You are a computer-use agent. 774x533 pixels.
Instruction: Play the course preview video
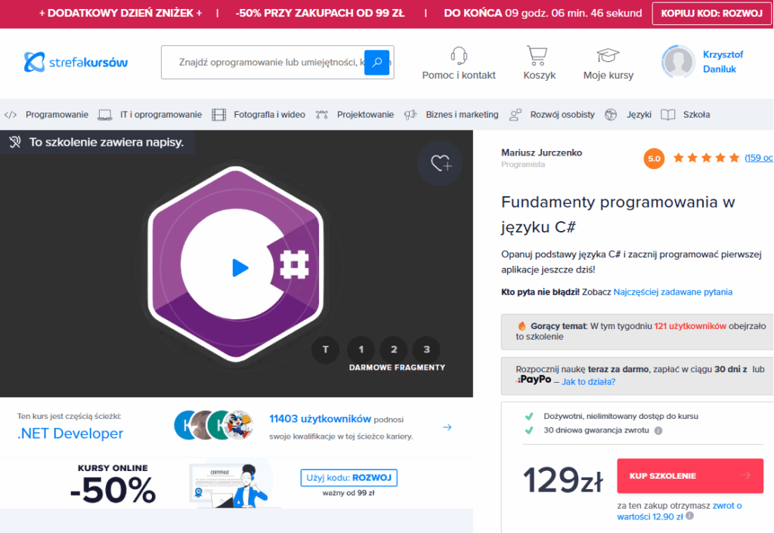tap(240, 267)
